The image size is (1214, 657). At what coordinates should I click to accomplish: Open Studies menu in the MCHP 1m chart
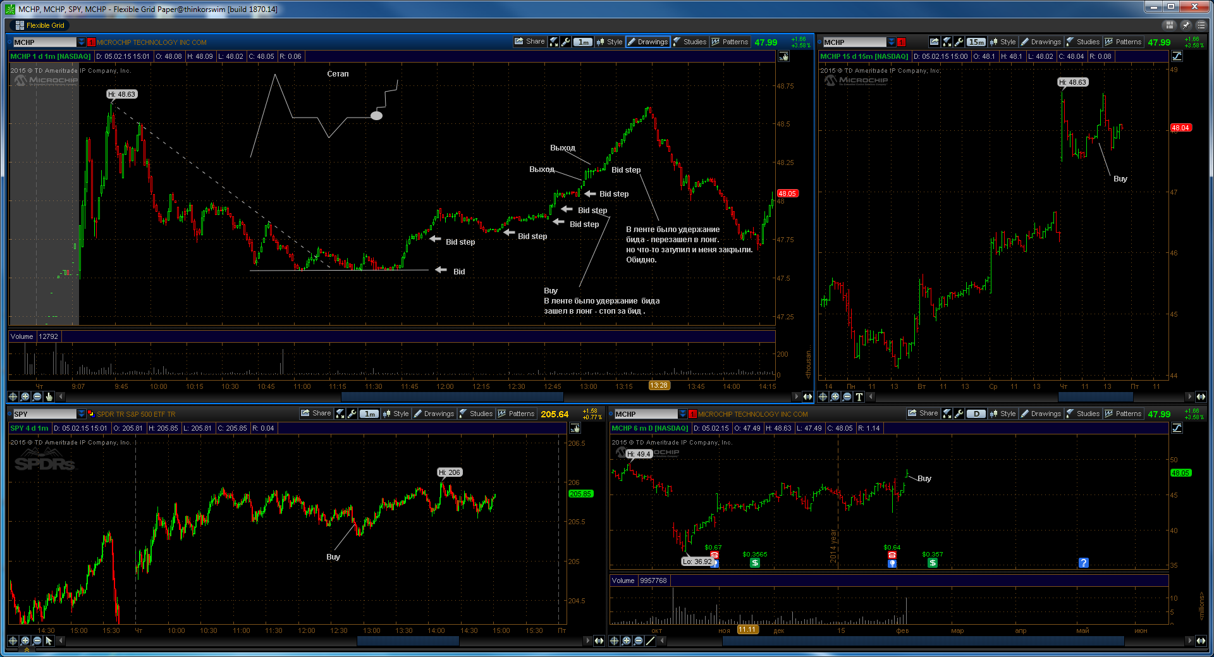tap(690, 42)
